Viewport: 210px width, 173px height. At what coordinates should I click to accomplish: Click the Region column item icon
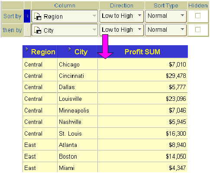(38, 17)
